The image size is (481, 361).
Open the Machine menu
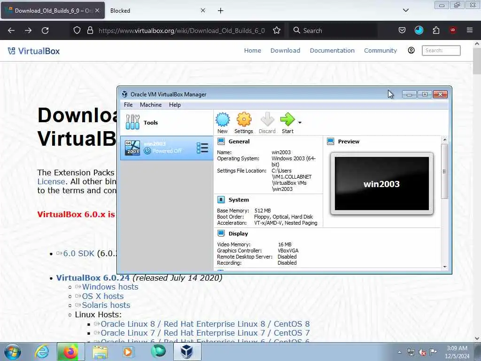pyautogui.click(x=151, y=105)
